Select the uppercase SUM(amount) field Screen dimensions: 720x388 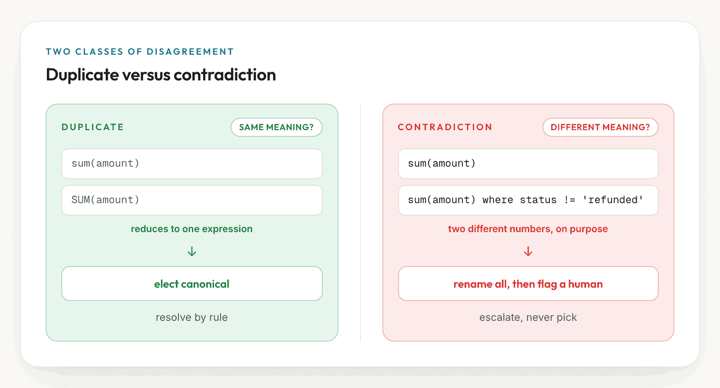pos(192,200)
